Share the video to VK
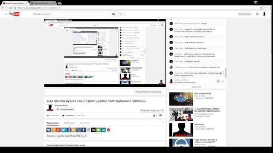 [49, 130]
